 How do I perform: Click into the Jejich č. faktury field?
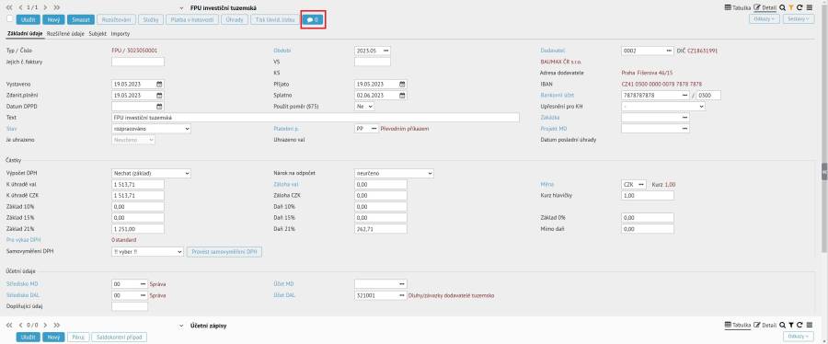[138, 62]
